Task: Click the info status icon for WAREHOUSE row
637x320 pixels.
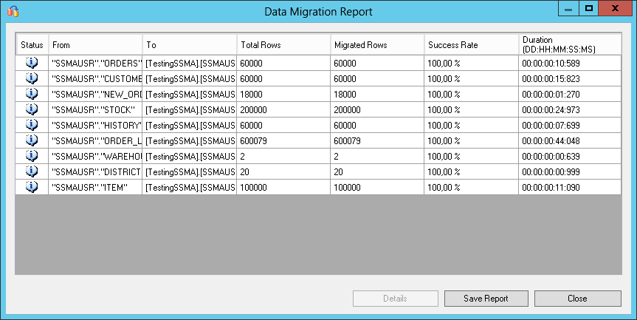Action: coord(32,156)
